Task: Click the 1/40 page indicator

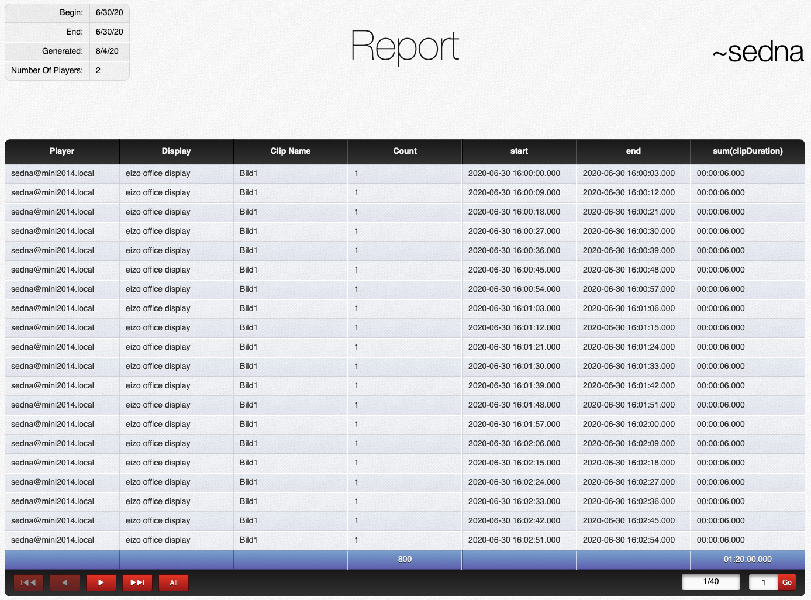Action: coord(710,582)
